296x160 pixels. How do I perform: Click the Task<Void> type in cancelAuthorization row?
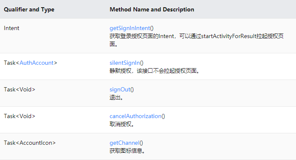pyautogui.click(x=20, y=116)
